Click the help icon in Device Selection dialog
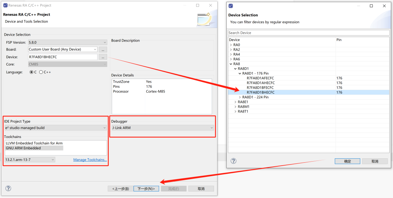393x198 pixels. pos(233,161)
